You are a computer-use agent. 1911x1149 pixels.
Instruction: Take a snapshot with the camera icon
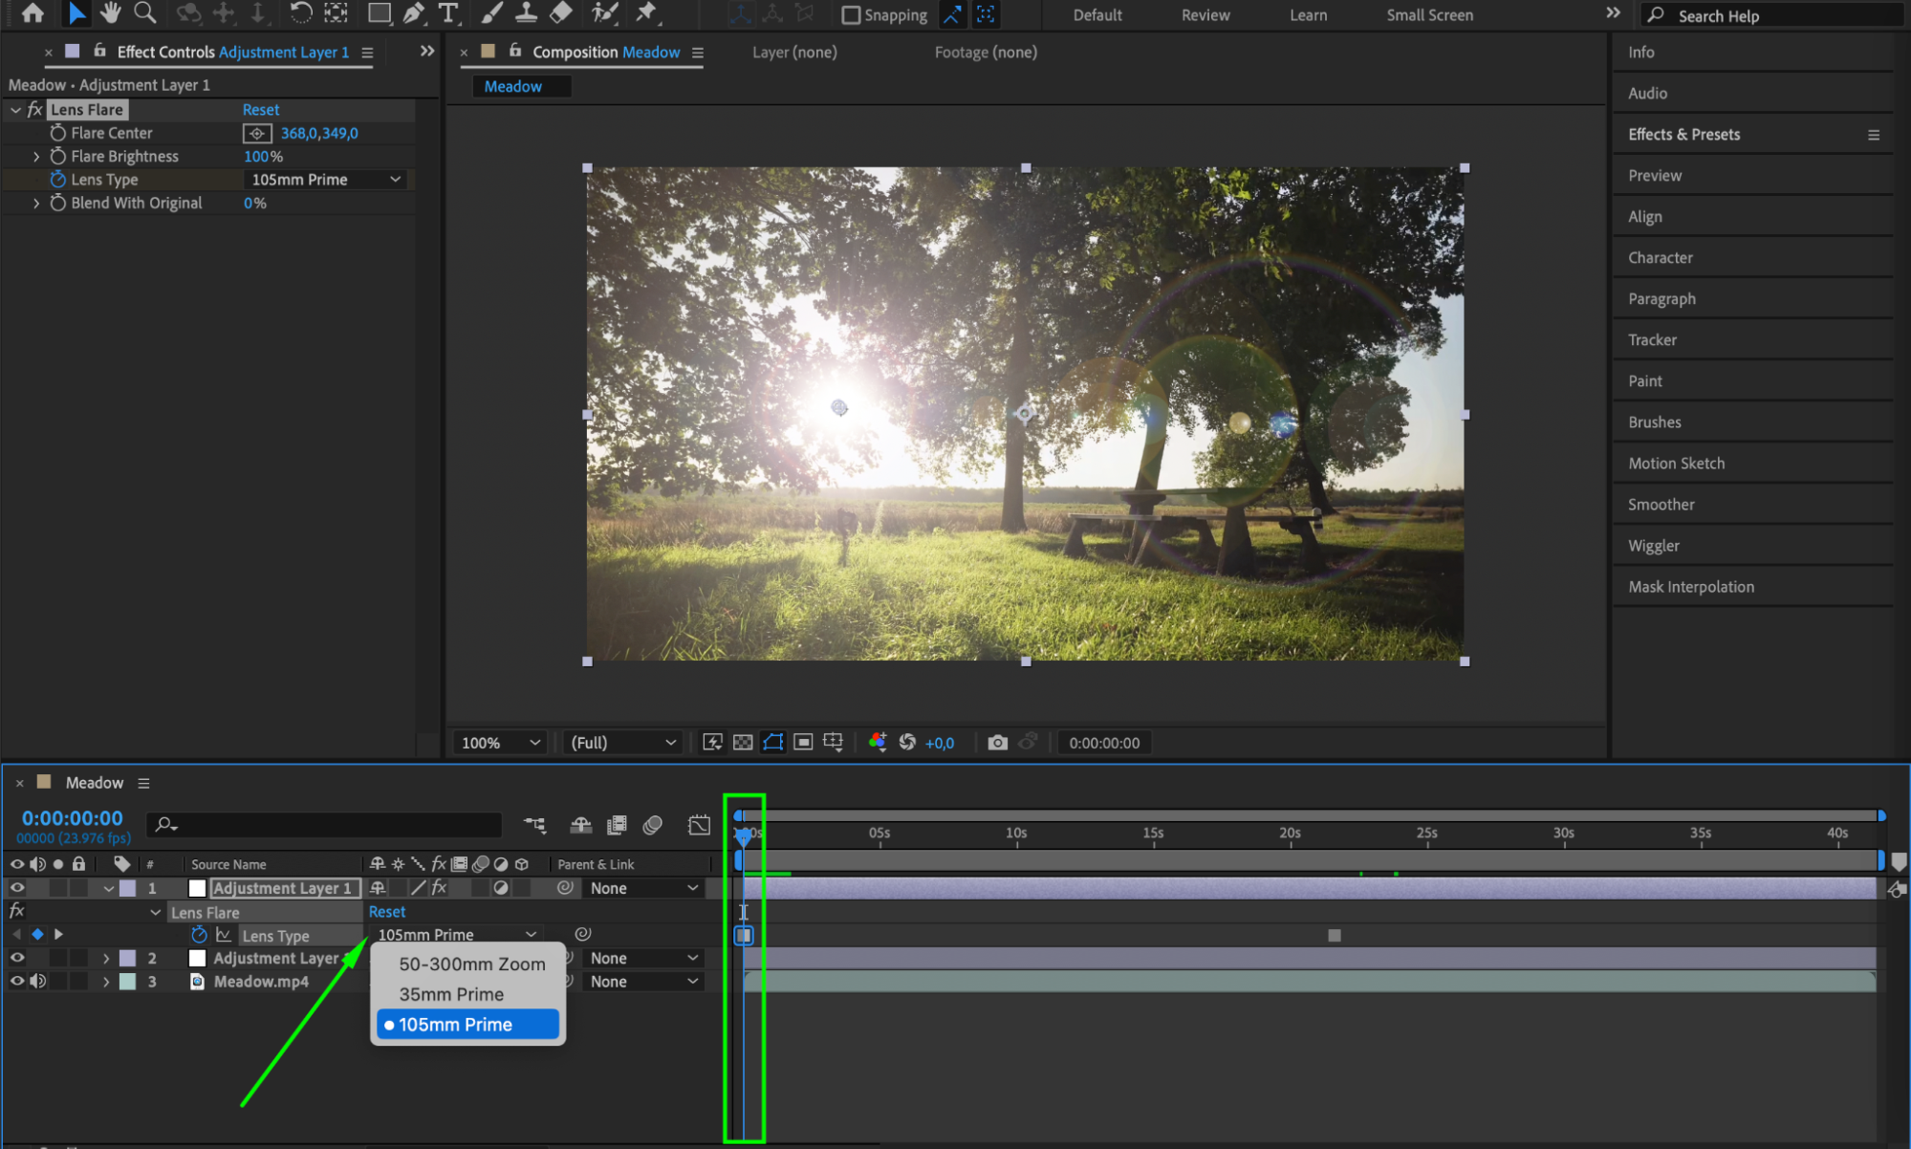997,743
